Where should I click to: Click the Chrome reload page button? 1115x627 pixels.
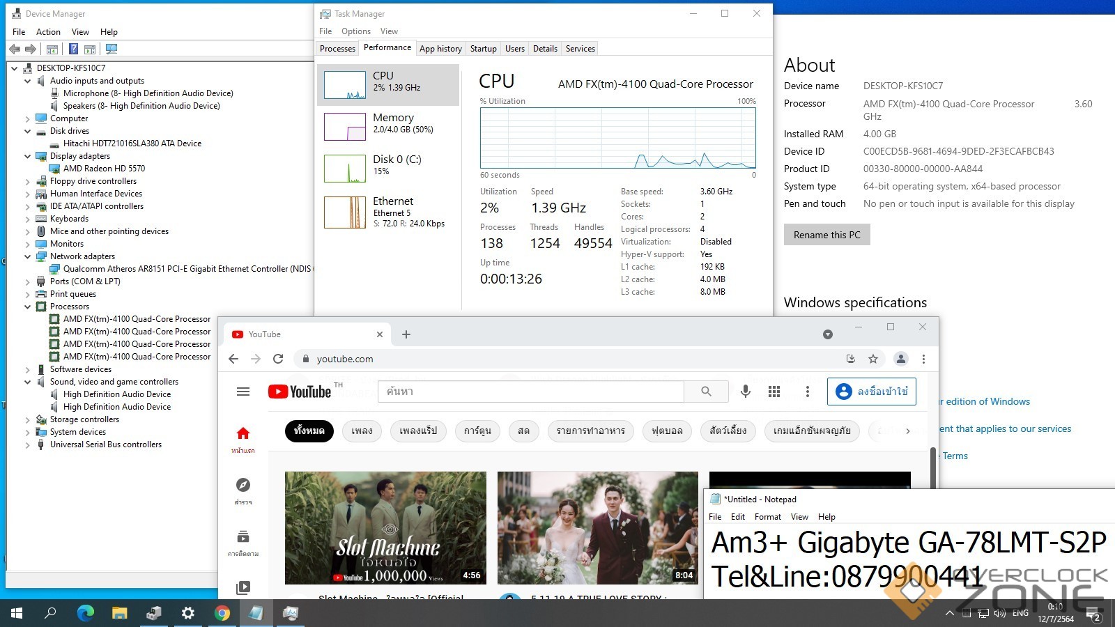coord(278,359)
